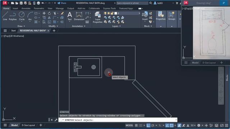This screenshot has height=129, width=230.
Task: Open the Manage ribbon tab
Action: pos(60,8)
